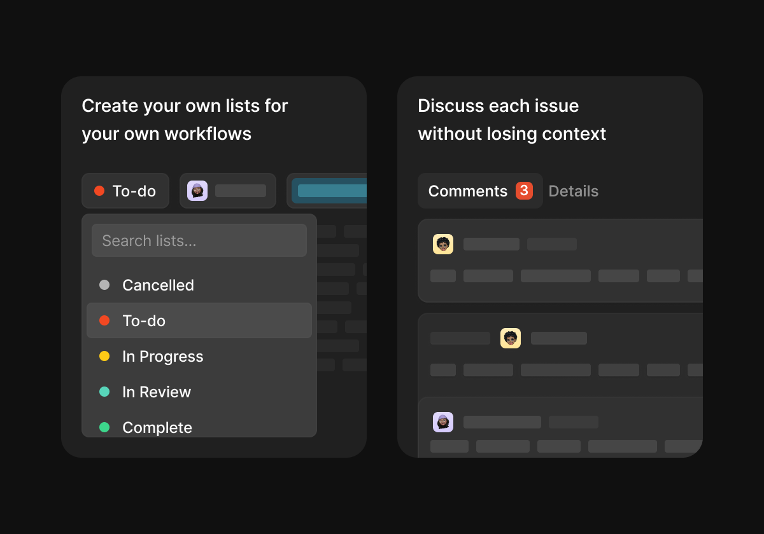Click the blue highlighted label chip
Viewport: 764px width, 534px height.
(x=331, y=191)
